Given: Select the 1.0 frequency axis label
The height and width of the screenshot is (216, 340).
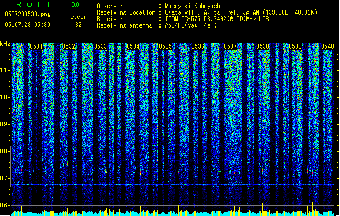Looking at the screenshot, I should [x=4, y=97].
